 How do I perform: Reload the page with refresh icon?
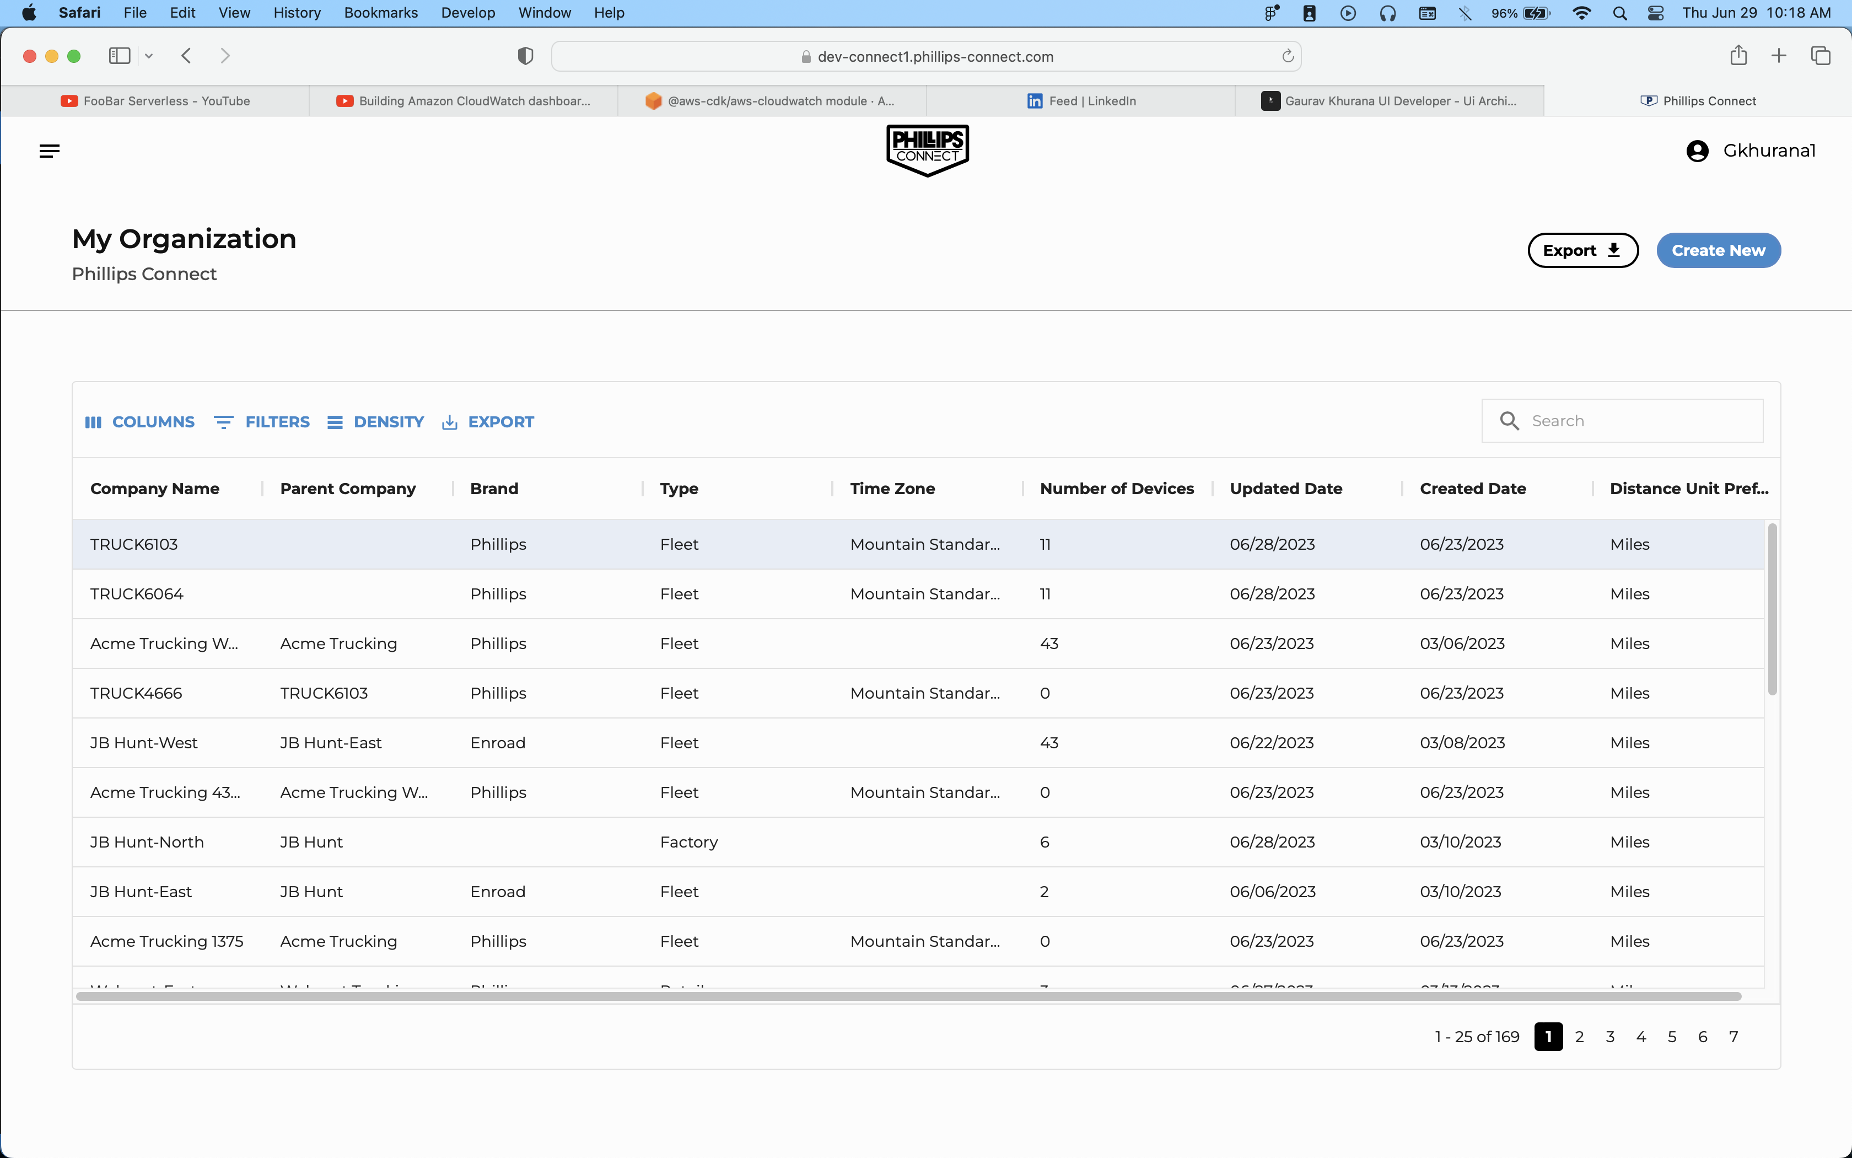[x=1288, y=56]
